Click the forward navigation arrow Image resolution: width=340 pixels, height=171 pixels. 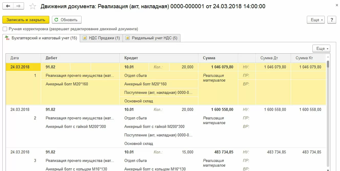point(18,6)
